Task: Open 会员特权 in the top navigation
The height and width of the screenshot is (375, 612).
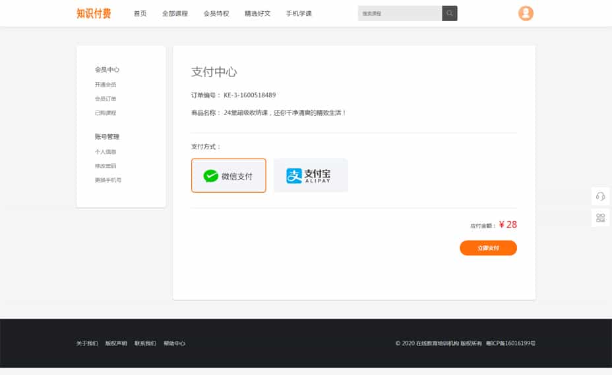Action: click(216, 13)
